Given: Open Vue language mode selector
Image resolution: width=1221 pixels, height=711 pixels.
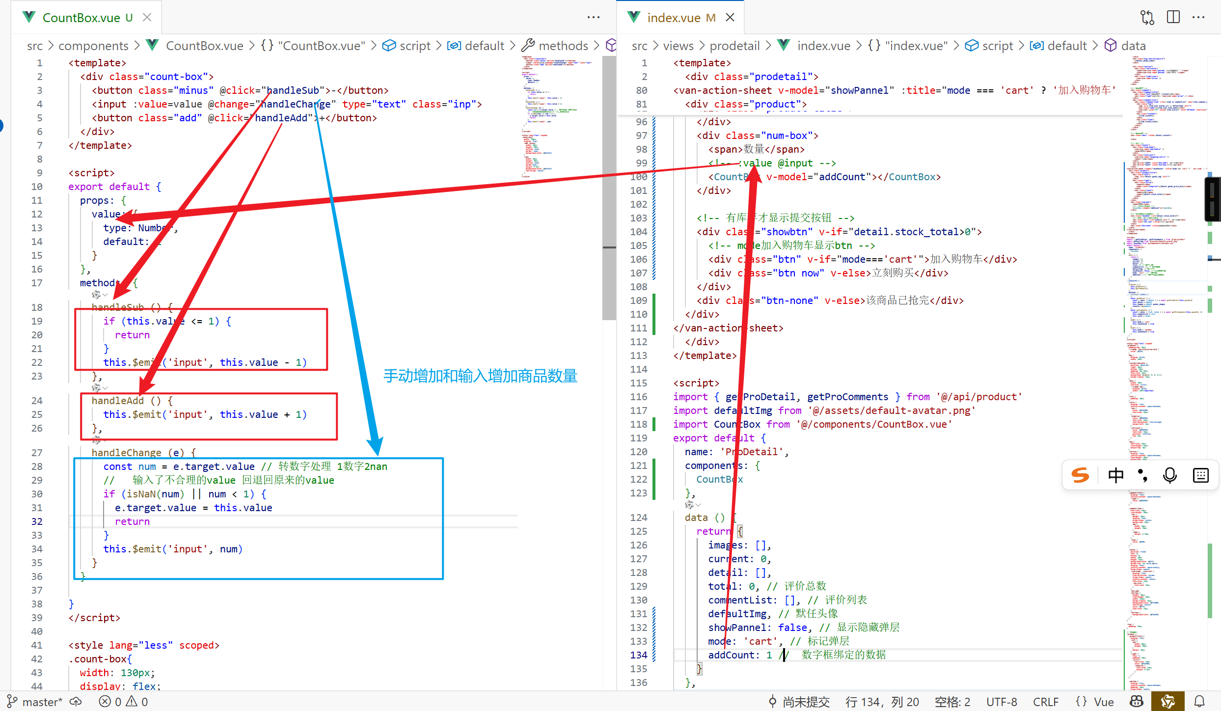Looking at the screenshot, I should pos(1103,702).
